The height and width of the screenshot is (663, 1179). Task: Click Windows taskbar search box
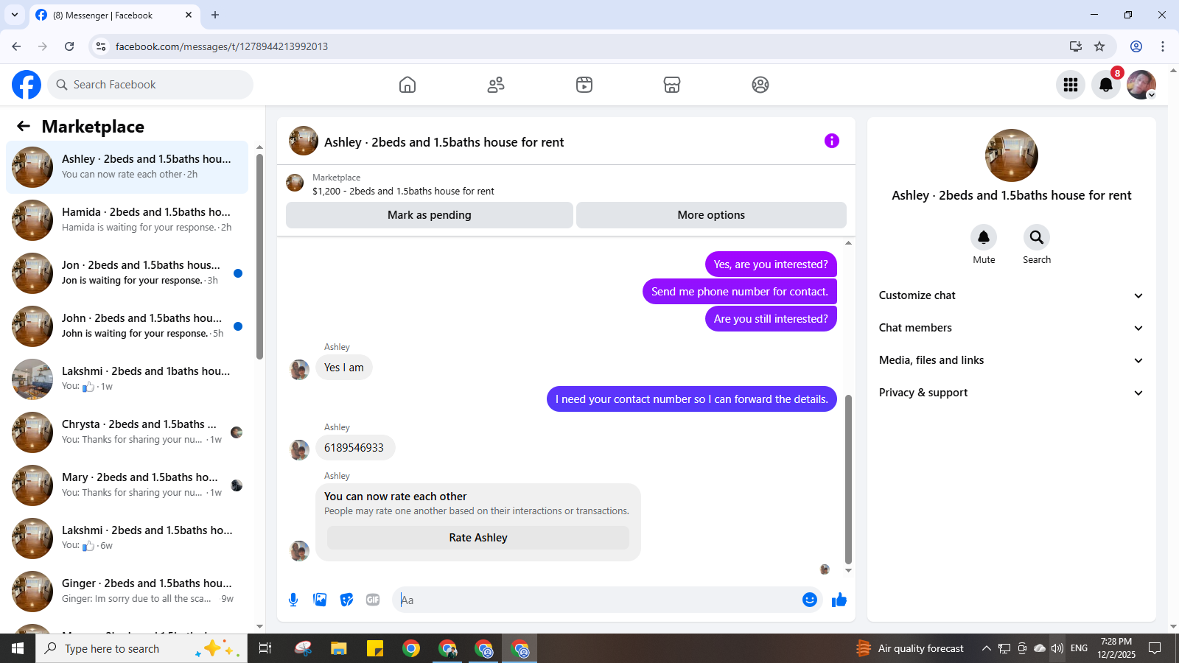(x=141, y=648)
